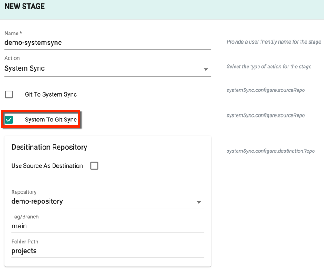324x272 pixels.
Task: Click the 'Select the type of action' hint
Action: (x=269, y=67)
